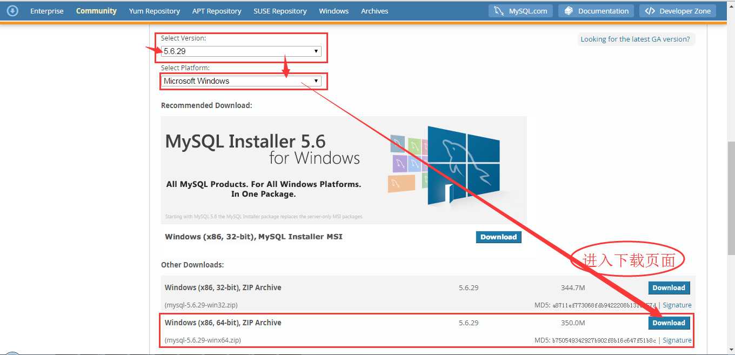735x355 pixels.
Task: Download the Windows 64-bit ZIP Archive
Action: 669,323
